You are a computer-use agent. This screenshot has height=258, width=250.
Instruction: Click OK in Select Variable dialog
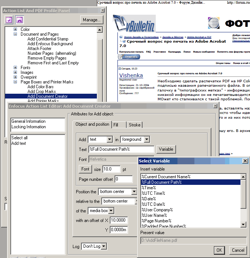tap(219, 250)
